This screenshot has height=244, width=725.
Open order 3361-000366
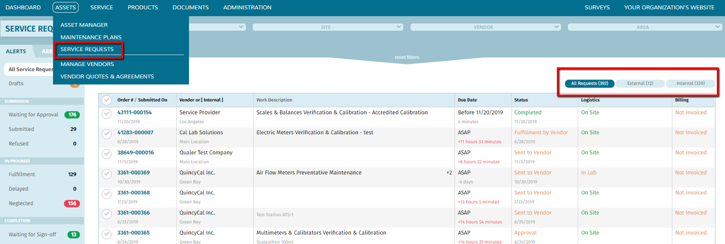134,213
